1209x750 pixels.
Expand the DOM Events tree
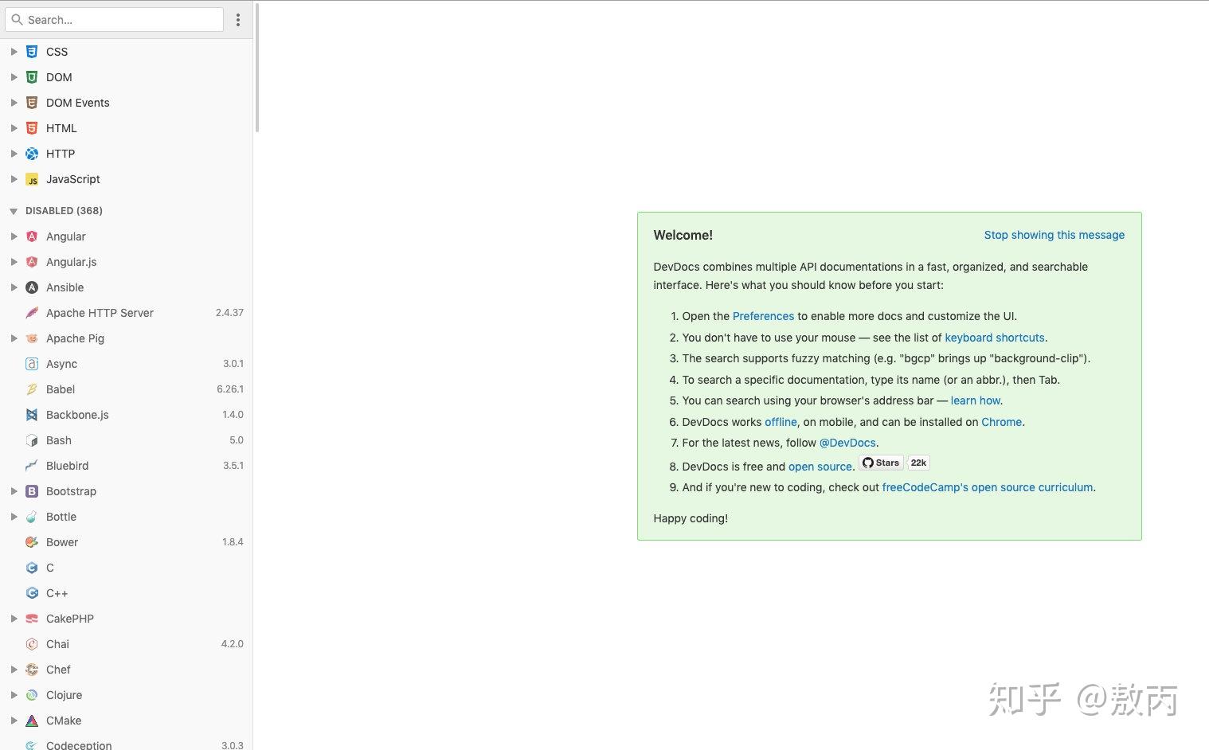(x=14, y=103)
